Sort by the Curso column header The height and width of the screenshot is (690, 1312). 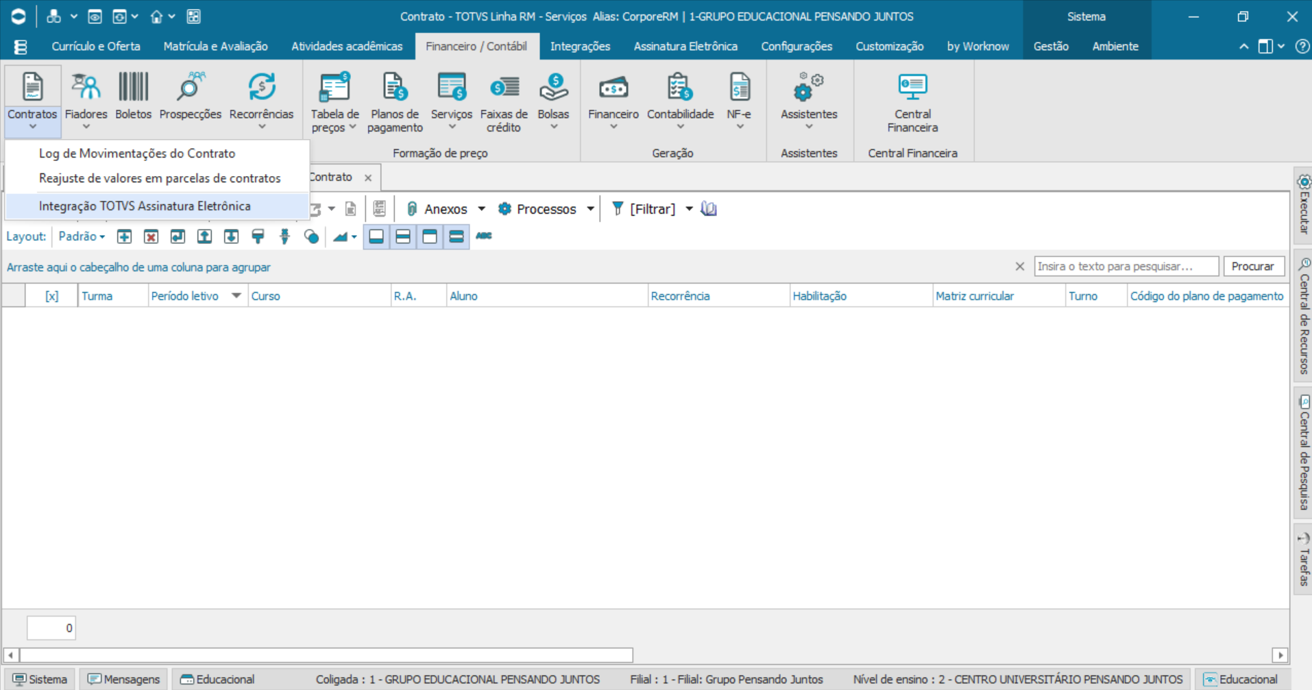coord(319,296)
